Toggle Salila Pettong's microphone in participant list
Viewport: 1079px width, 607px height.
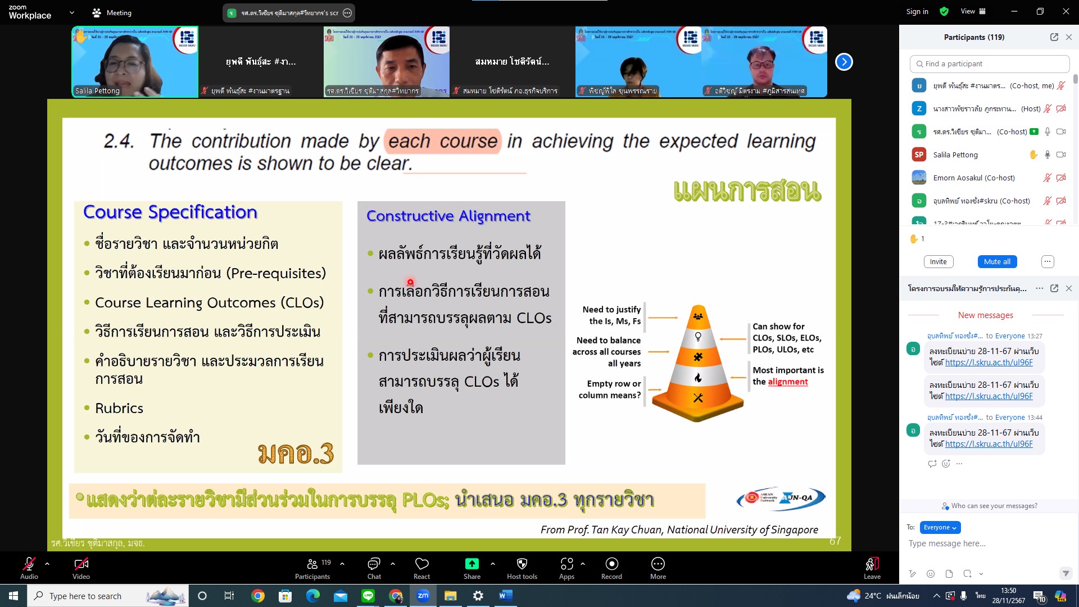(1048, 155)
